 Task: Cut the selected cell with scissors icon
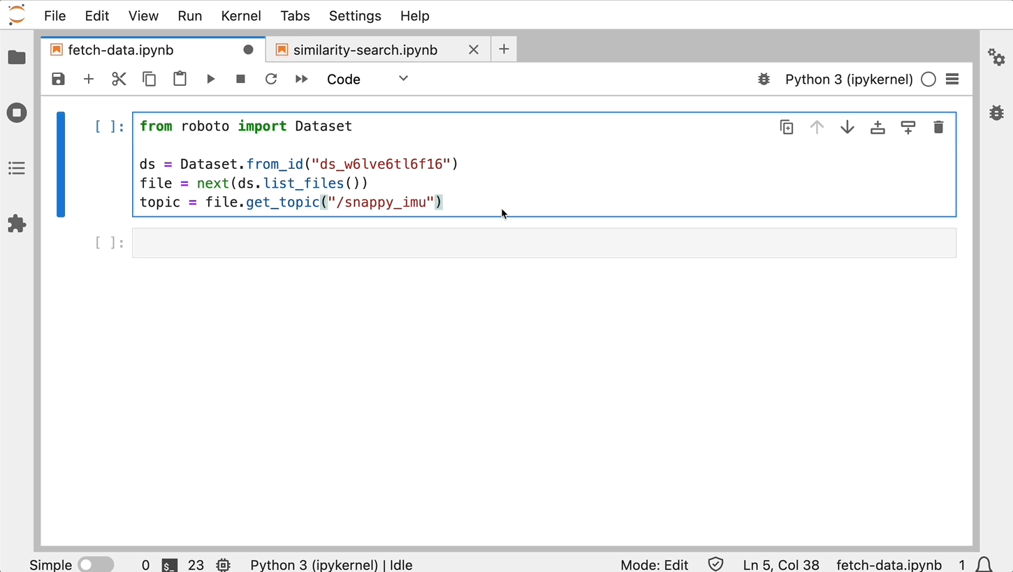(x=119, y=79)
